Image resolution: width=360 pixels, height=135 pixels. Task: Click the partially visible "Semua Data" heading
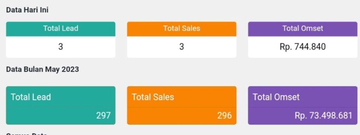27,134
